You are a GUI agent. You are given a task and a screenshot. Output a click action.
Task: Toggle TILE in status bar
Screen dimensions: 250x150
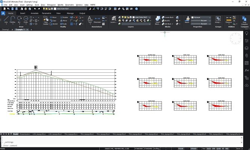coord(204,149)
